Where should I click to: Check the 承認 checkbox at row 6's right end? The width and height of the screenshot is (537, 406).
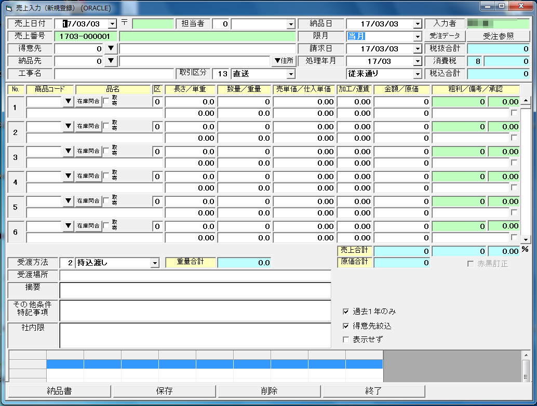point(514,237)
